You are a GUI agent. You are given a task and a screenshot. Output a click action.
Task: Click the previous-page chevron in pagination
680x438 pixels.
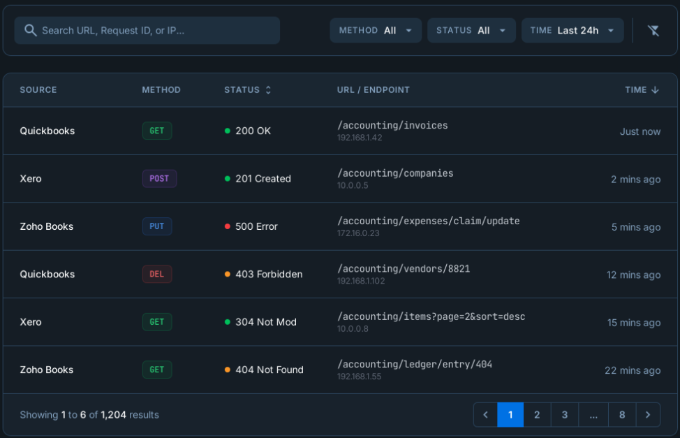(x=485, y=414)
